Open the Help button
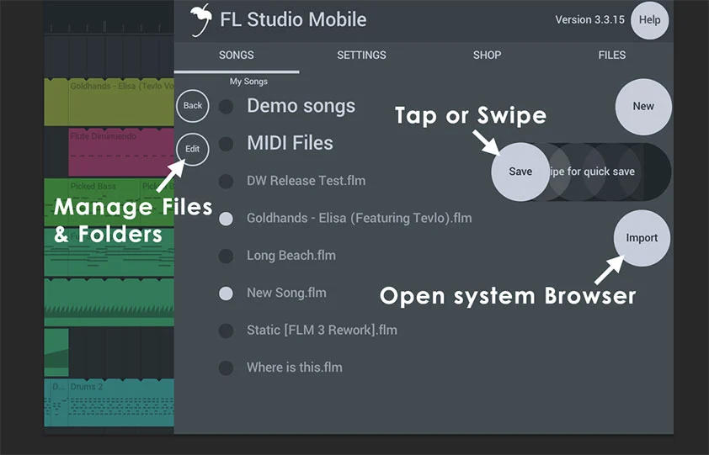 pyautogui.click(x=649, y=20)
